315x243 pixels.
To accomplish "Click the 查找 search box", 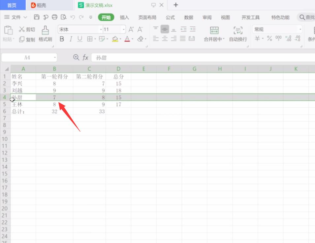I will pyautogui.click(x=306, y=17).
